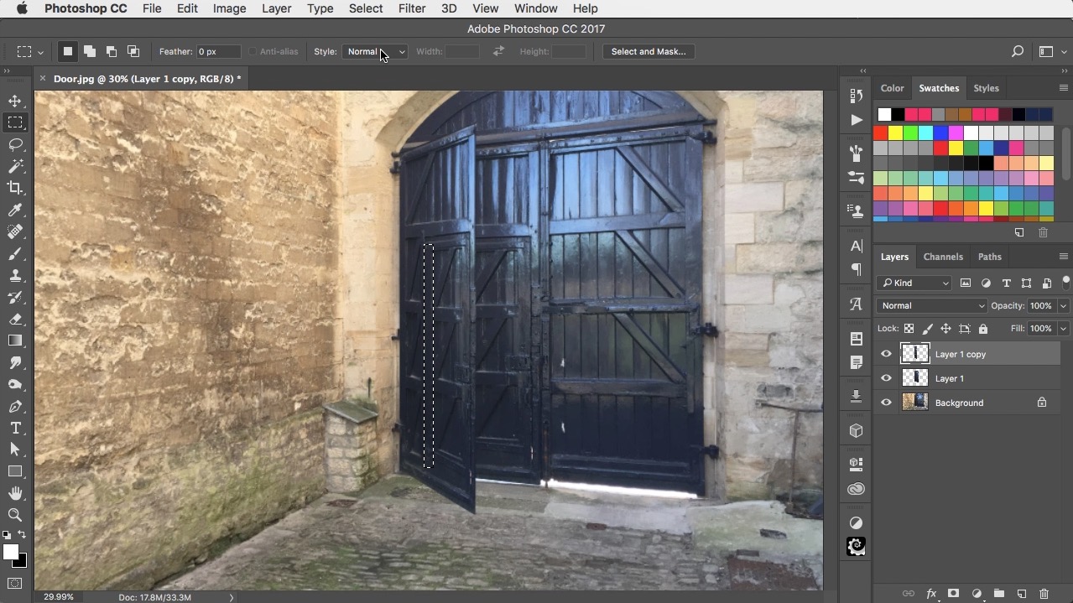Select the Gradient tool
Screen dimensions: 1073x603
[15, 340]
